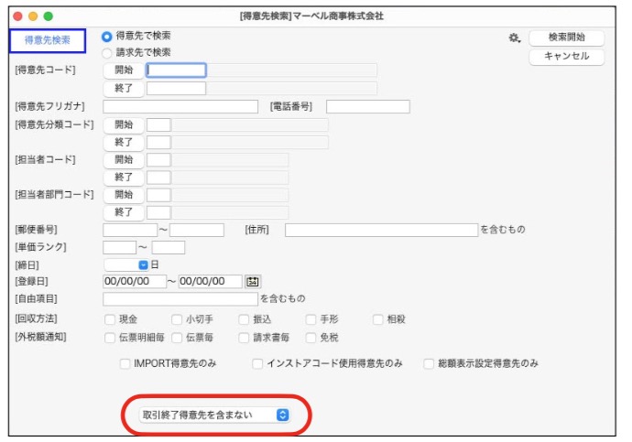Check the 免税 tax option
Screen dimensions: 632x442
(310, 338)
